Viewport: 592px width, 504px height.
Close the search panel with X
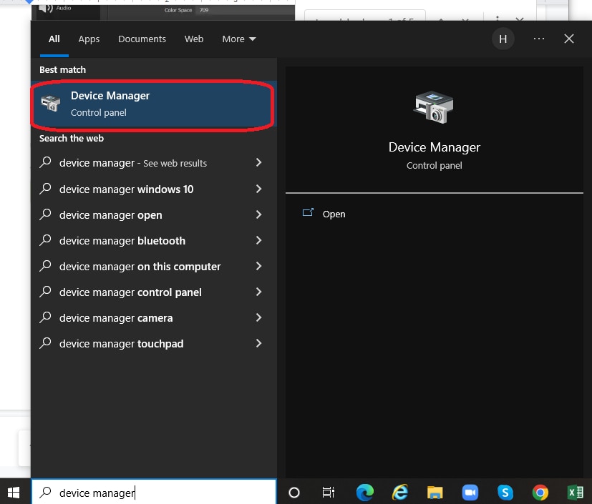point(568,39)
